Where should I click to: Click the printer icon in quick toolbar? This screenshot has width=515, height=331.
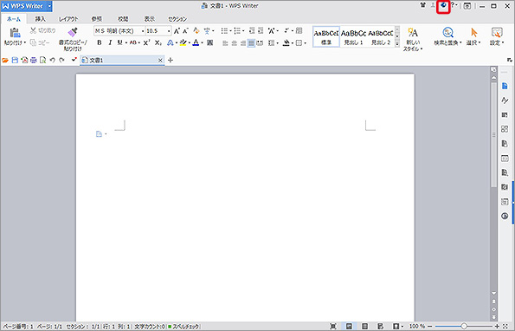coord(34,60)
